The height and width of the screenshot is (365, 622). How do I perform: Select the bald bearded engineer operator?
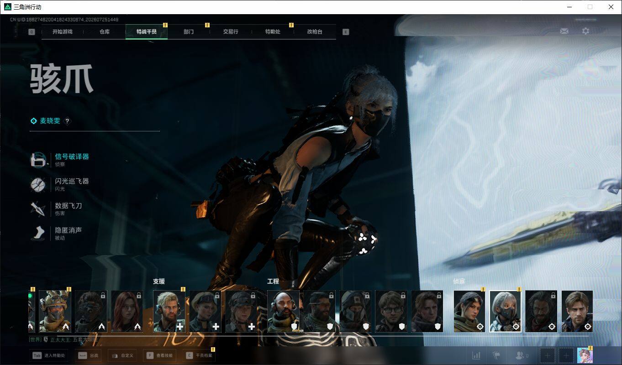point(283,311)
